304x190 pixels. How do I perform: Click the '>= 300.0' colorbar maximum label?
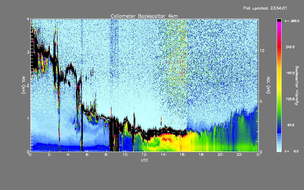tap(292, 21)
